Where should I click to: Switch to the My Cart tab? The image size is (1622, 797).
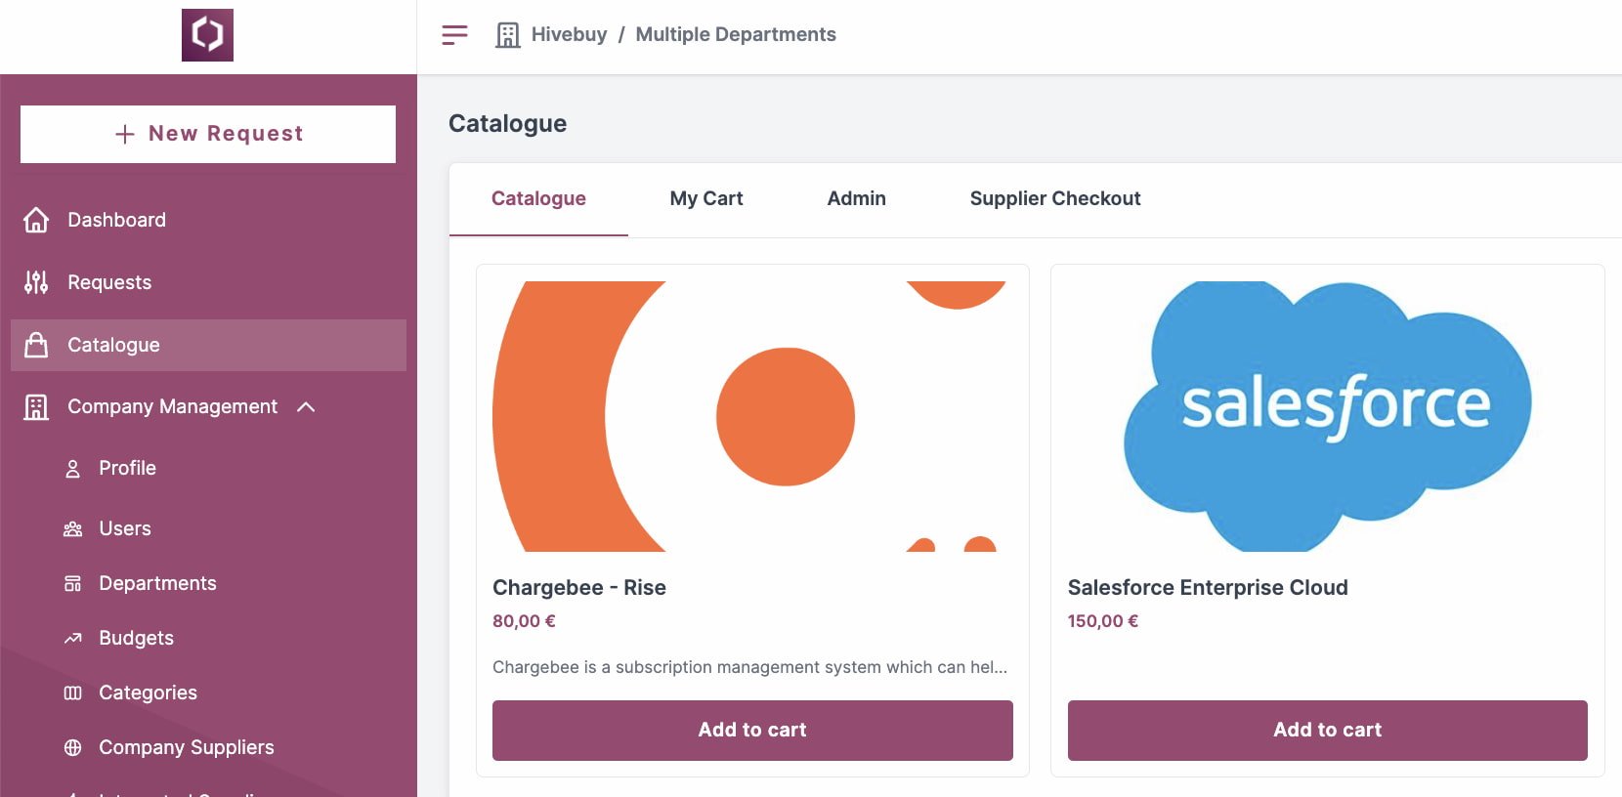point(706,199)
